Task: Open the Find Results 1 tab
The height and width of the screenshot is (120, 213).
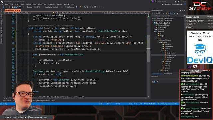Action: (x=8, y=101)
